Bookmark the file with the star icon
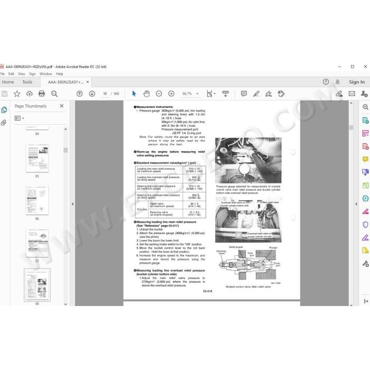The width and height of the screenshot is (370, 370). [x=17, y=94]
